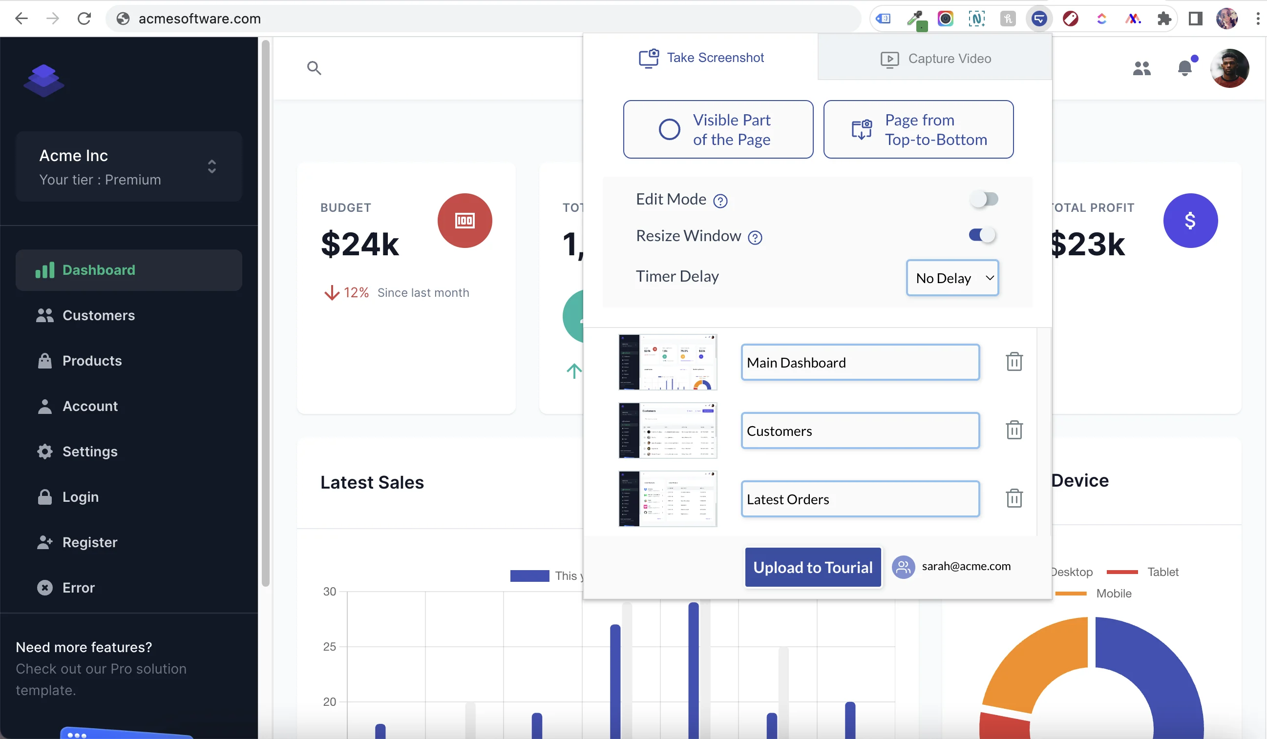Edit the Main Dashboard name field
Image resolution: width=1267 pixels, height=739 pixels.
860,362
